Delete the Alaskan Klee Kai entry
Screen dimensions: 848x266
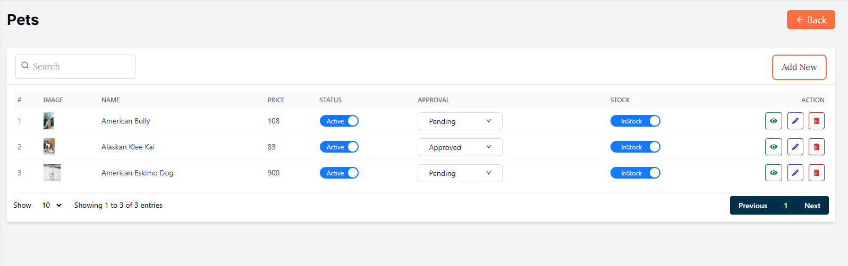click(x=816, y=147)
